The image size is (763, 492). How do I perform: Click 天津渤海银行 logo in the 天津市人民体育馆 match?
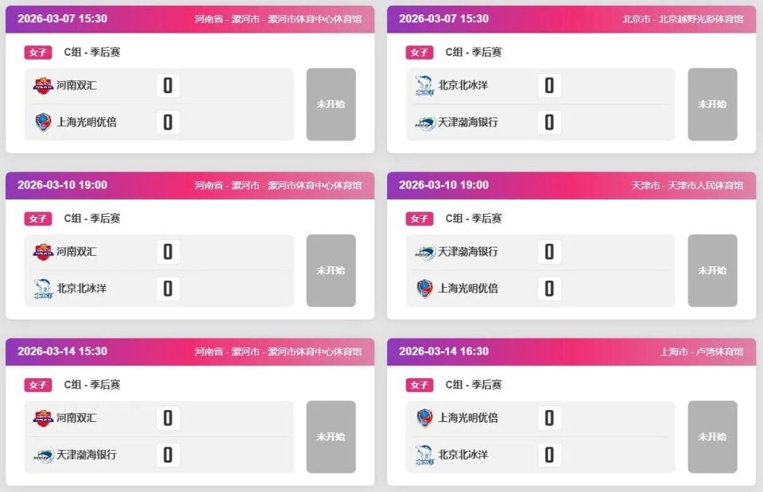coord(424,252)
